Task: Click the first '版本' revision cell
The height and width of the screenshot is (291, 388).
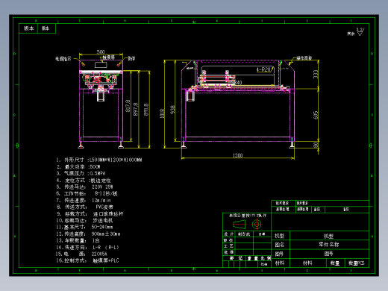Action: (28, 28)
